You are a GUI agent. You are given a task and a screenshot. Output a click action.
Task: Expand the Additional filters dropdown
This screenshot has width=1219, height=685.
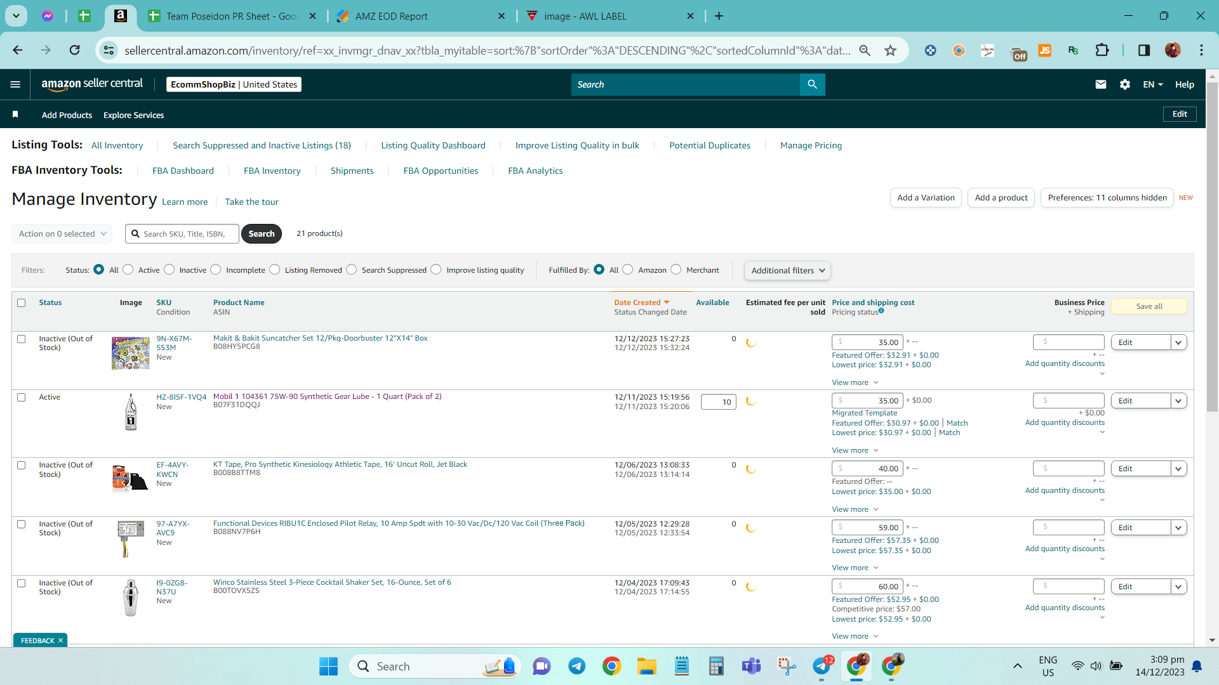pyautogui.click(x=787, y=270)
